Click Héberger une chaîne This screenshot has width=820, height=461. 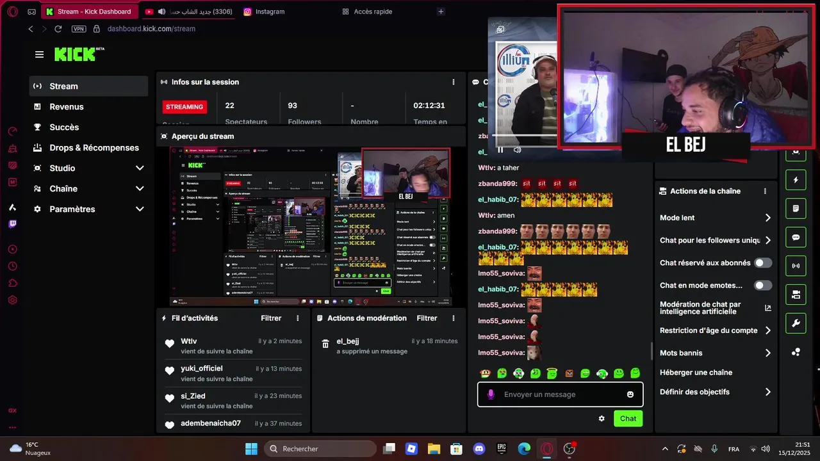click(696, 373)
